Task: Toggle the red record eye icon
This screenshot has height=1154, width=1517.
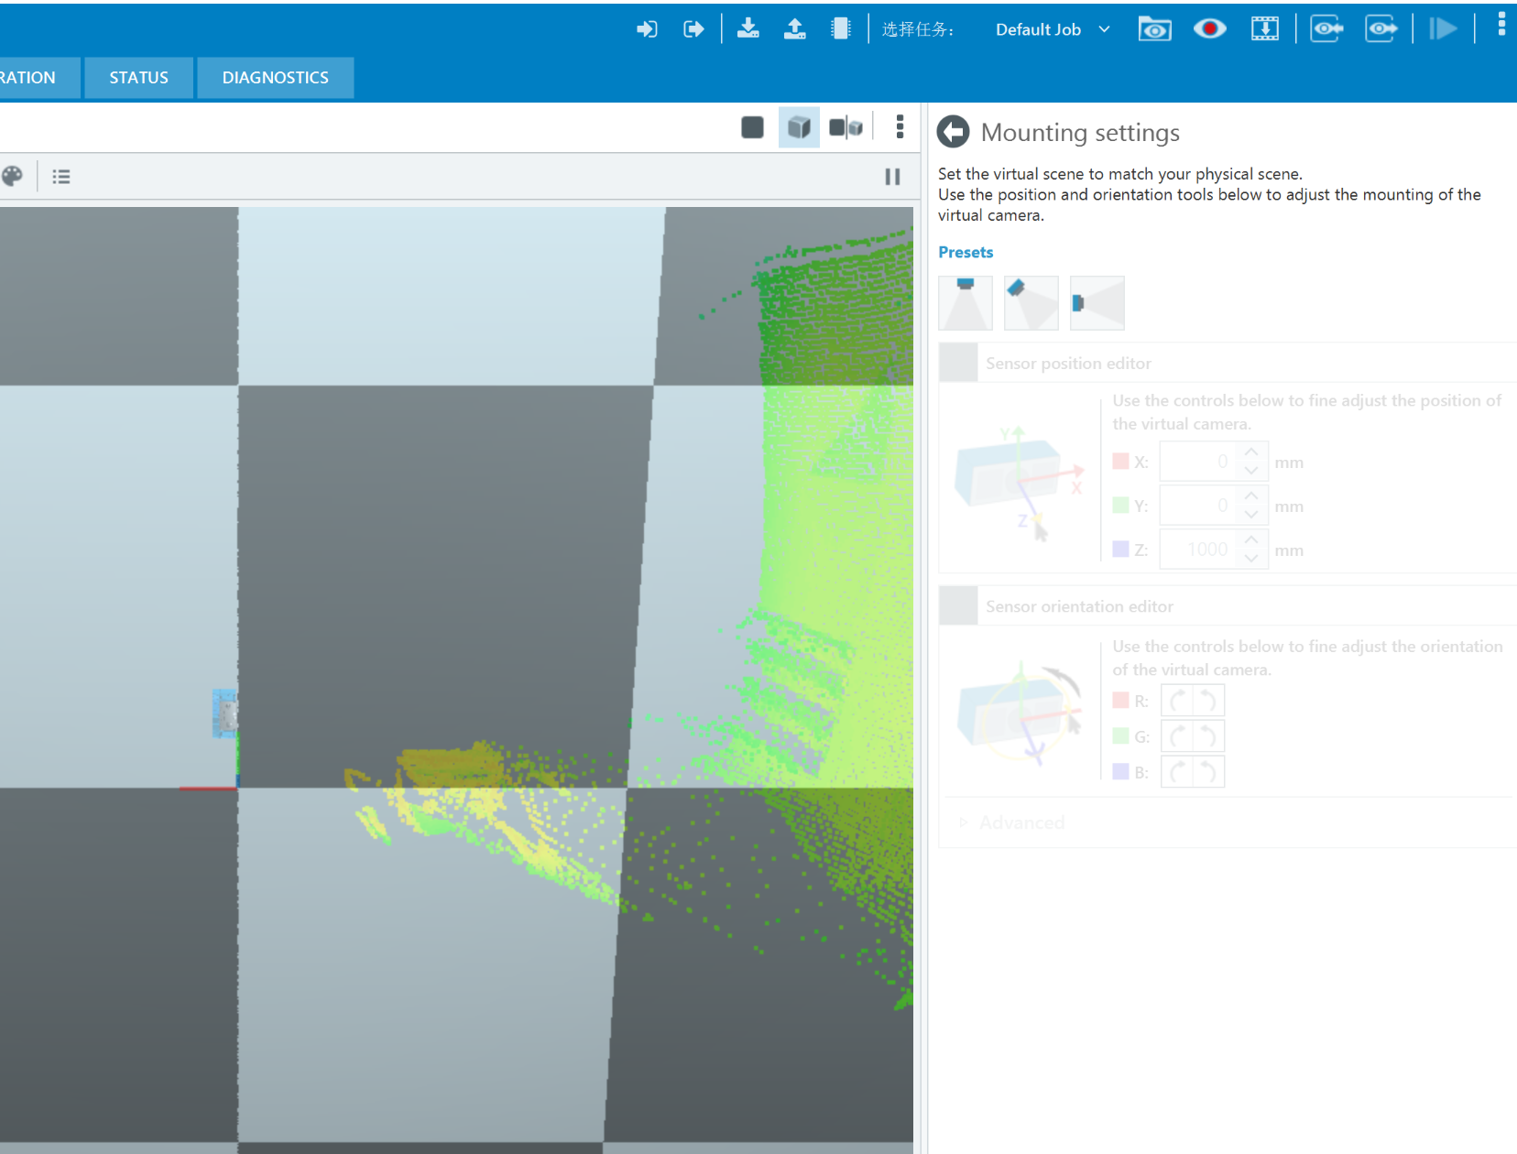Action: 1209,29
